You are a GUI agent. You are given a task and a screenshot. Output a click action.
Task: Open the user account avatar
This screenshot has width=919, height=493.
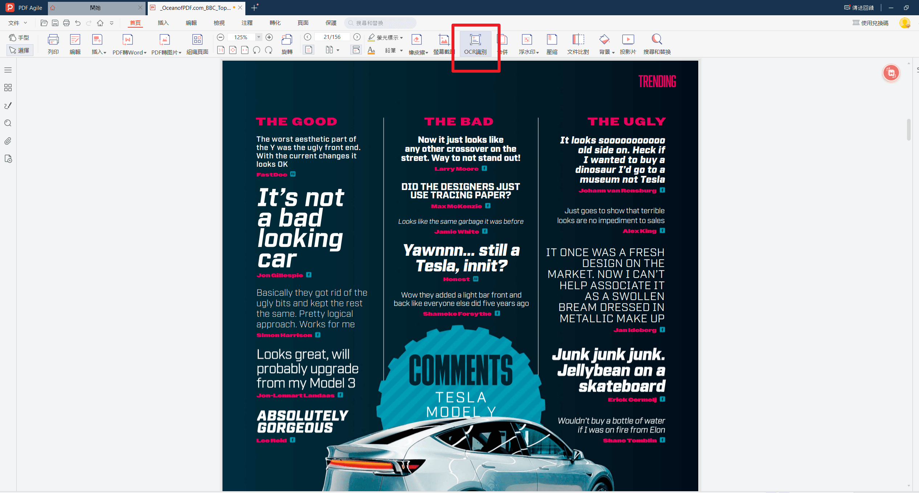tap(905, 23)
